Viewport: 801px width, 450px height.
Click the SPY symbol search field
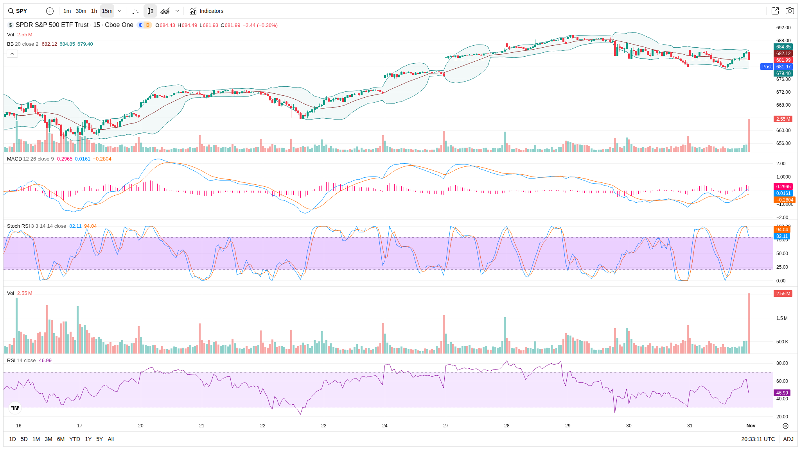point(22,11)
